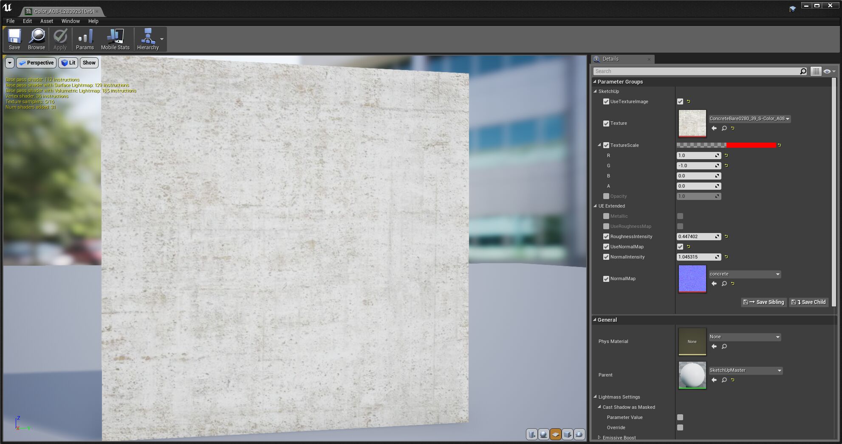842x444 pixels.
Task: Open the Params toolbar icon
Action: click(x=85, y=39)
